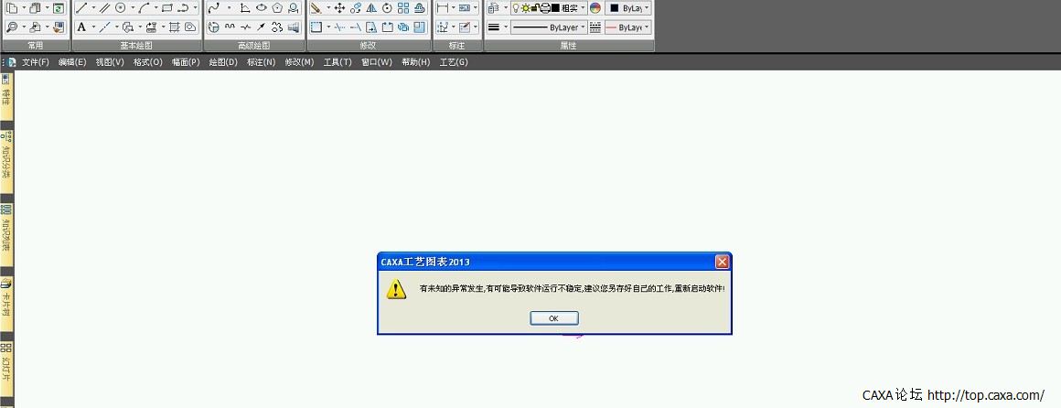Click OK in the error dialog
The width and height of the screenshot is (1061, 408).
point(553,318)
